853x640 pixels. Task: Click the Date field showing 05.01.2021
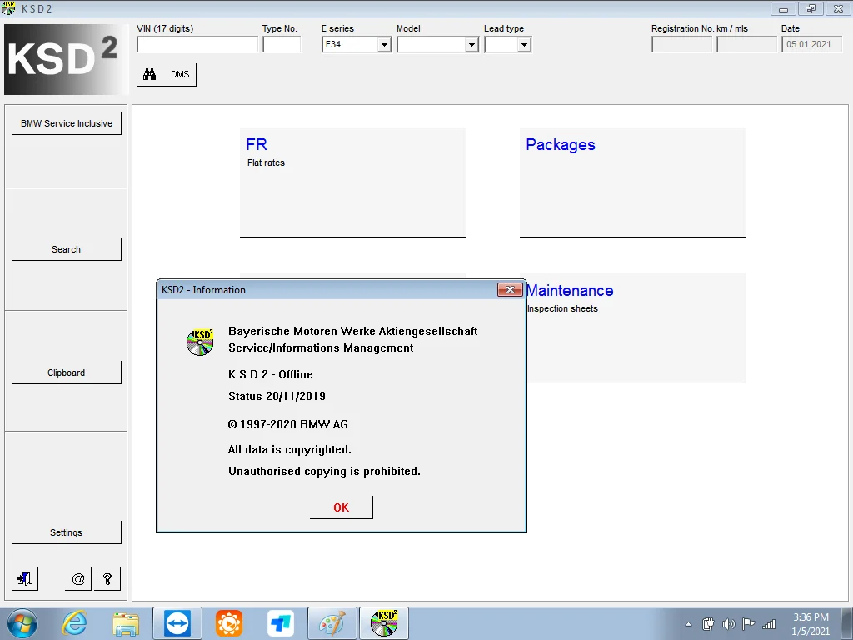[x=811, y=45]
